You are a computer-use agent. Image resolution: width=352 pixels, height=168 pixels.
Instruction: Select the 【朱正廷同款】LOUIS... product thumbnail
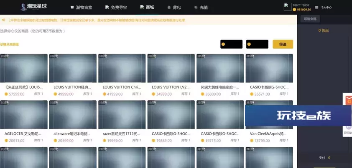[x=24, y=68]
